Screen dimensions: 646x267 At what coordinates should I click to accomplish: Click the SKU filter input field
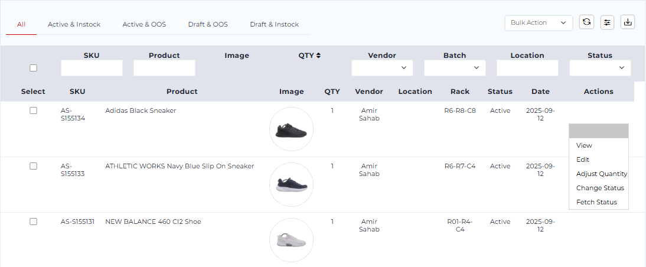pyautogui.click(x=92, y=68)
